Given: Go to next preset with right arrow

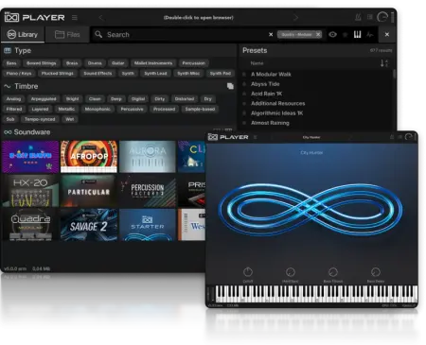Looking at the screenshot, I should [x=295, y=18].
